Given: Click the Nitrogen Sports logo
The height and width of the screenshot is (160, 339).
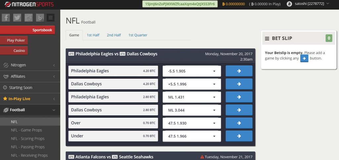Looking at the screenshot, I should tap(29, 4).
